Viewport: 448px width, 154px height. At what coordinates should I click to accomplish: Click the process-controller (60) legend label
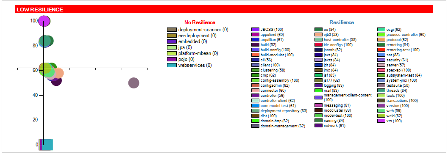coord(406,35)
